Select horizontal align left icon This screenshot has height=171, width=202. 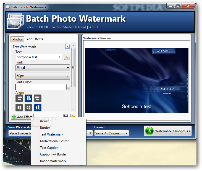coord(19,98)
